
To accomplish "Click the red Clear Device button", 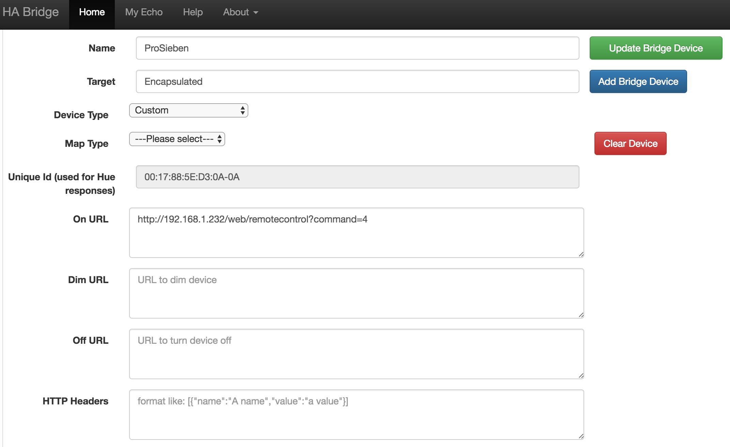I will pos(630,143).
